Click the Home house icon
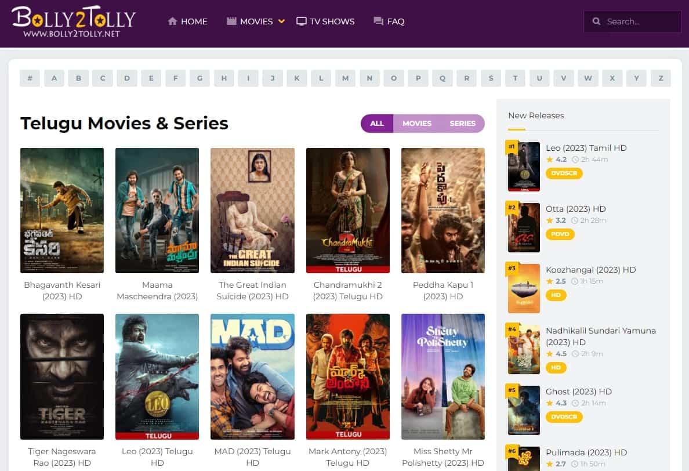This screenshot has height=471, width=689. point(172,21)
